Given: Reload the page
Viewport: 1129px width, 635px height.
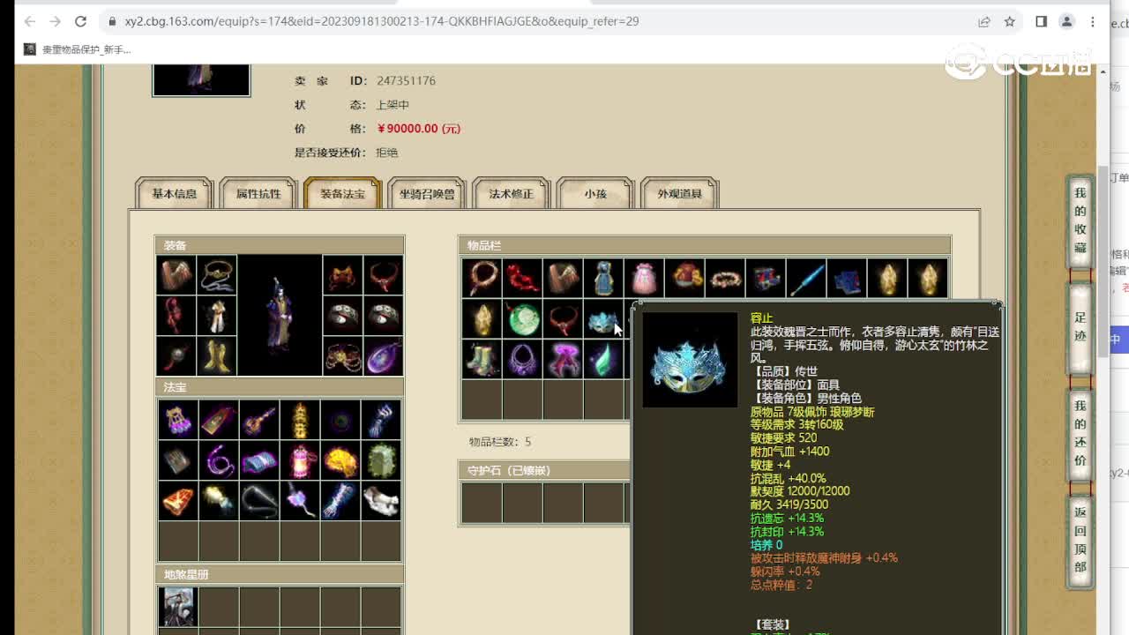Looking at the screenshot, I should click(80, 21).
